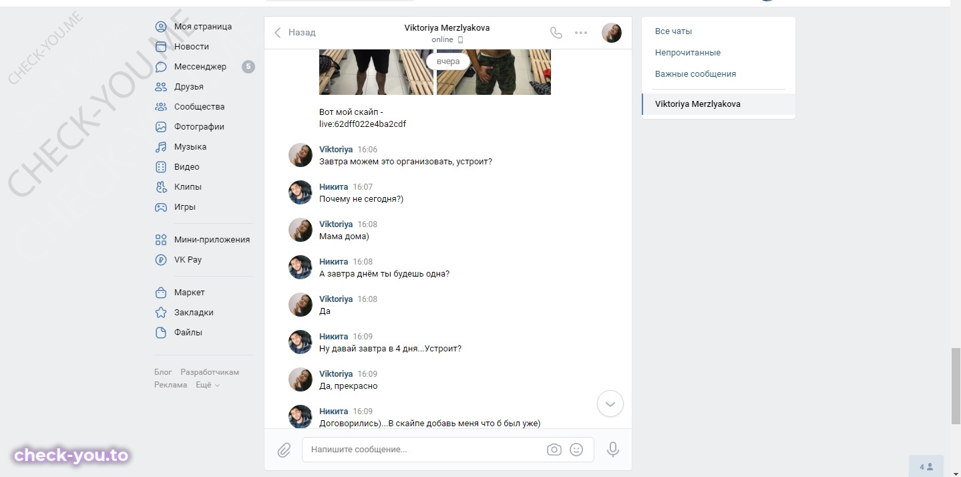Select message 'Да, прекрасно'

[x=348, y=386]
